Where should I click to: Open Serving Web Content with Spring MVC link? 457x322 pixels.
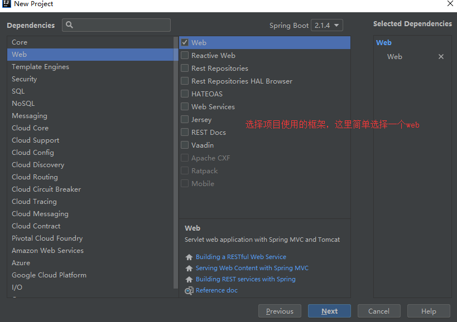(252, 268)
